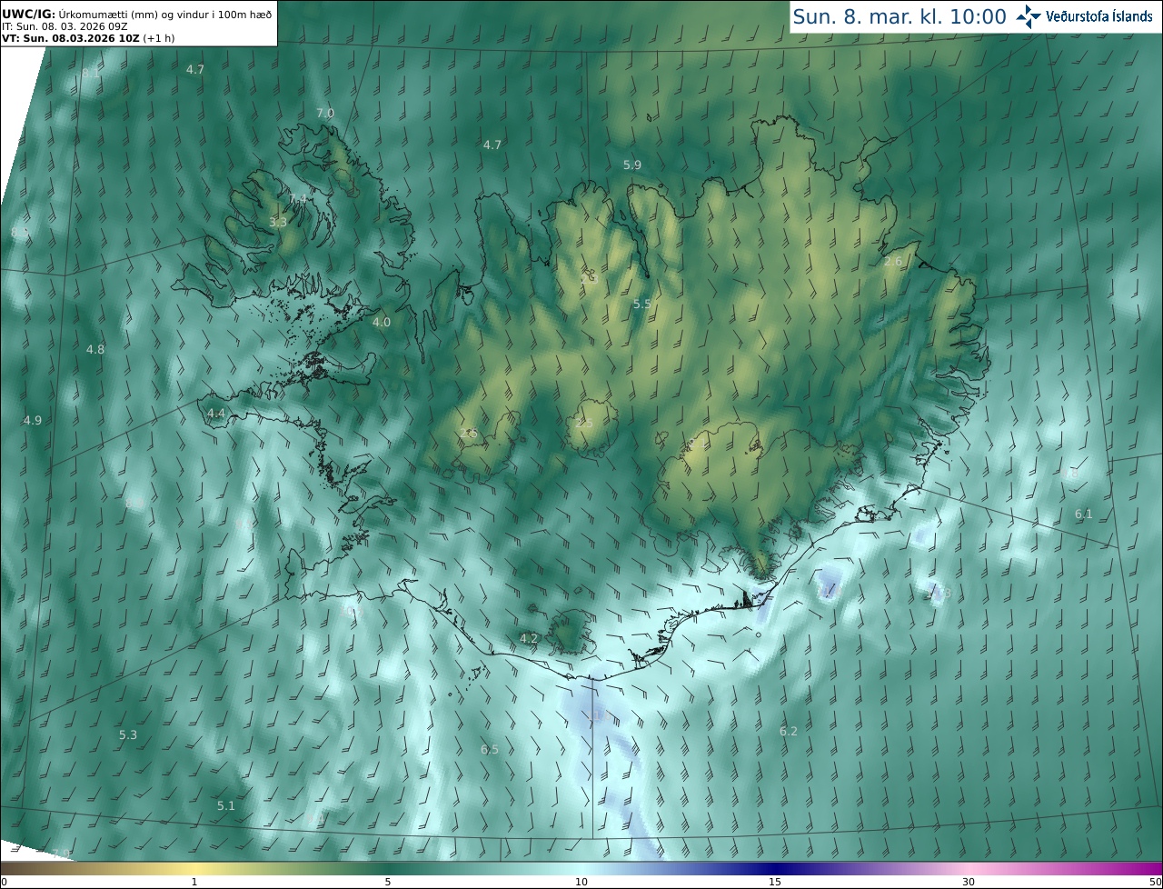Click the "IT: Sun. 08. 03. 2026 09Z" line
Viewport: 1163px width, 889px height.
tap(65, 26)
